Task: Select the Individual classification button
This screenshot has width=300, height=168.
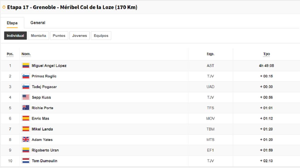Action: pos(15,36)
